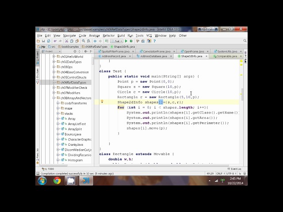283x212 pixels.
Task: Expand the ch05ControlStructs folder
Action: (x=54, y=77)
